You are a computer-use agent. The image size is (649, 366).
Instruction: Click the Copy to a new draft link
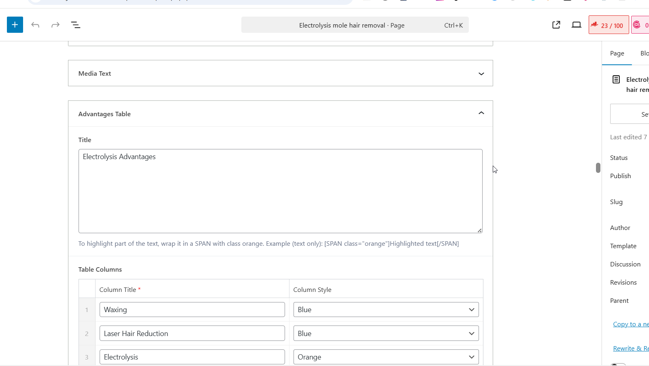click(630, 324)
